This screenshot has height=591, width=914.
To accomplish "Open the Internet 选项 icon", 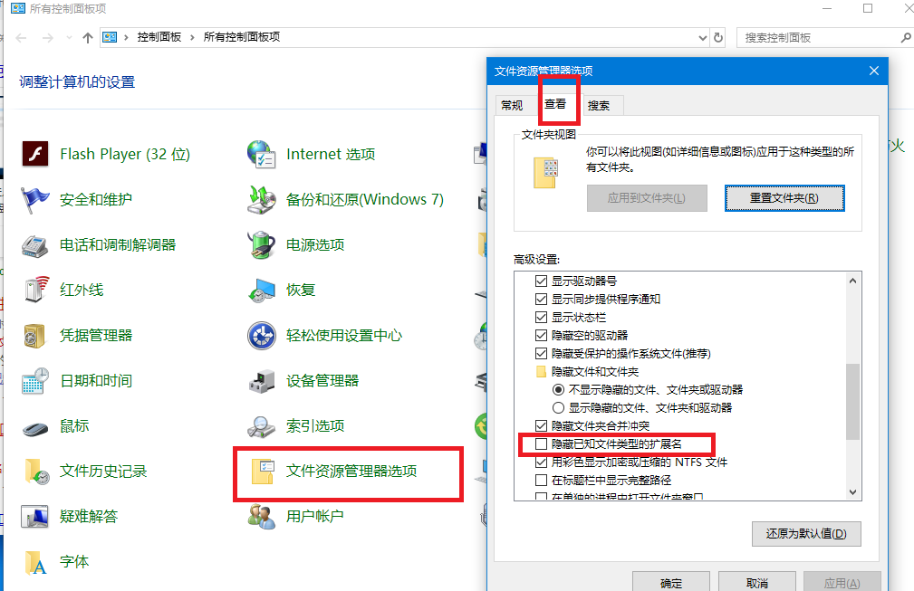I will pos(261,154).
